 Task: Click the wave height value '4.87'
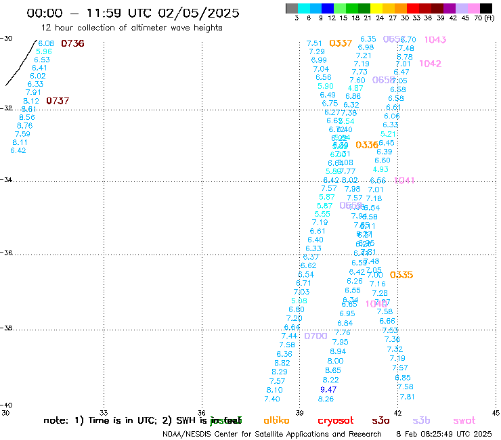pos(355,88)
